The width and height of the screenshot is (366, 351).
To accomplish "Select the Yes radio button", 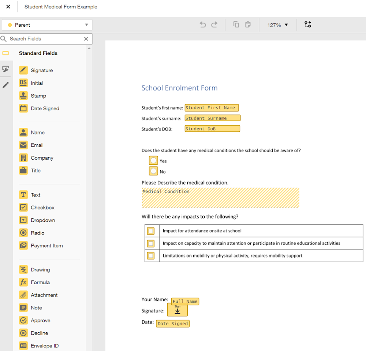I will coord(153,160).
